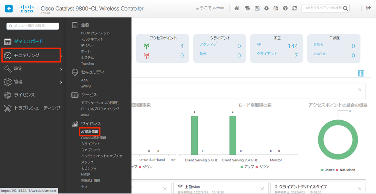Click red access point down icon
Viewport: 376px width, 194px height.
click(x=146, y=56)
